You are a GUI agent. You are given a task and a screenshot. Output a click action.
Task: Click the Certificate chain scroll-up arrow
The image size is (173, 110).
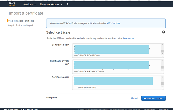(x=162, y=77)
